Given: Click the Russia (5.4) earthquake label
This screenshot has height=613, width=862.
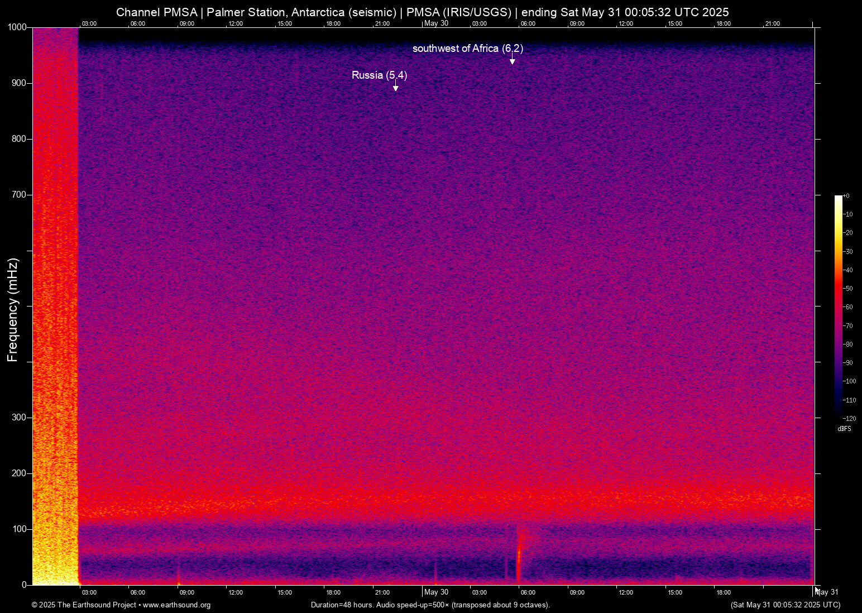Looking at the screenshot, I should pos(379,75).
